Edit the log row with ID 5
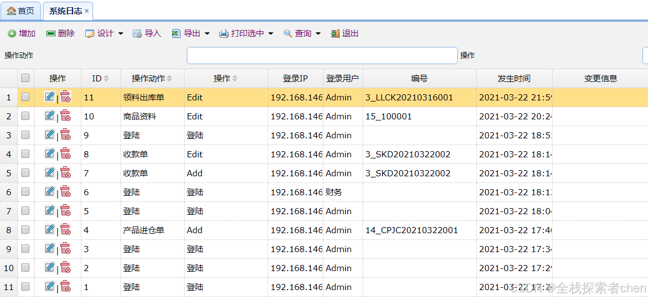This screenshot has width=648, height=299. 50,210
